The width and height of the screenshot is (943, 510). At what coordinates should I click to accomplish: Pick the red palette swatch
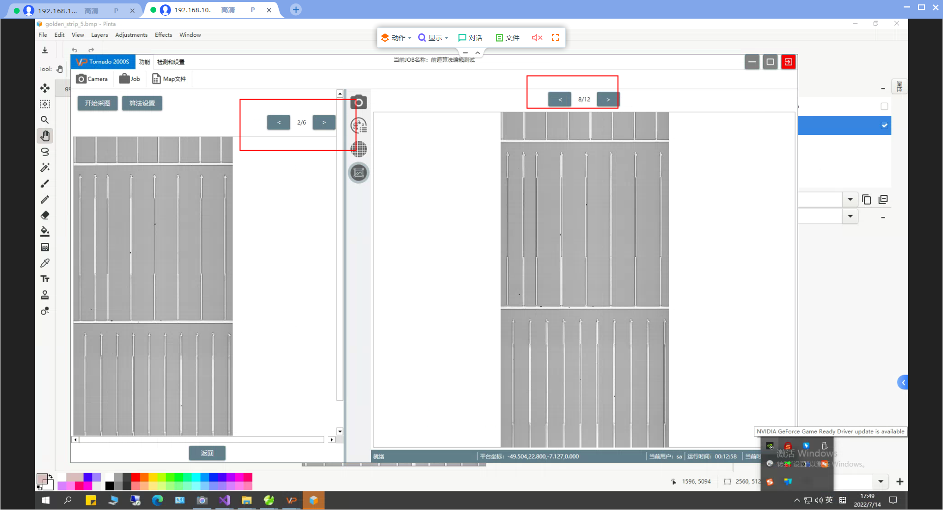pyautogui.click(x=136, y=477)
